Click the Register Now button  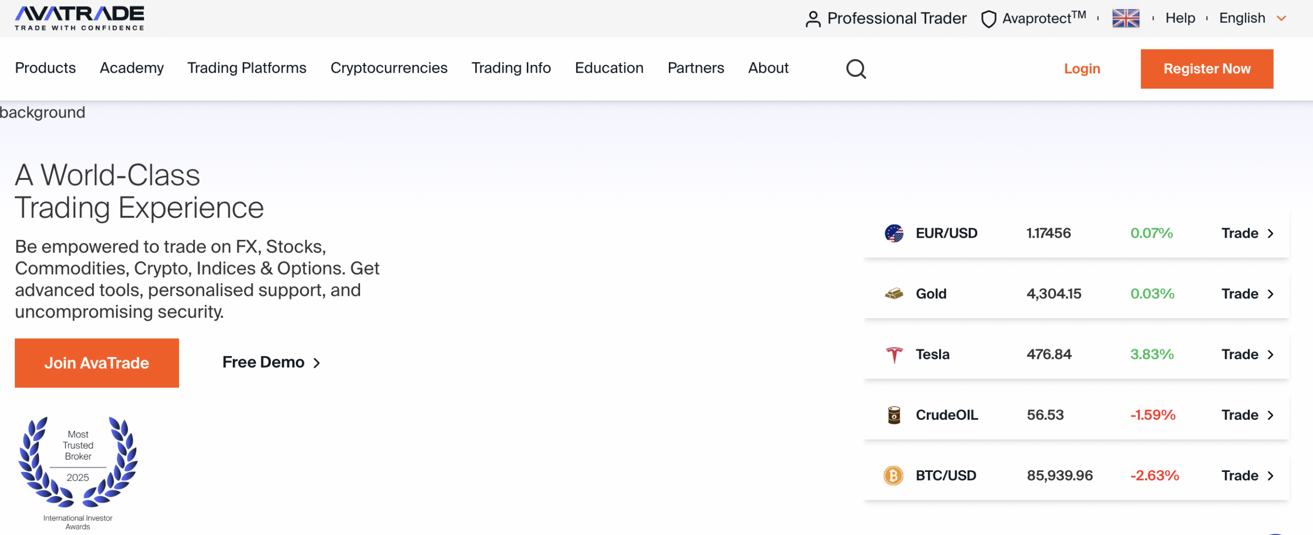click(x=1206, y=68)
